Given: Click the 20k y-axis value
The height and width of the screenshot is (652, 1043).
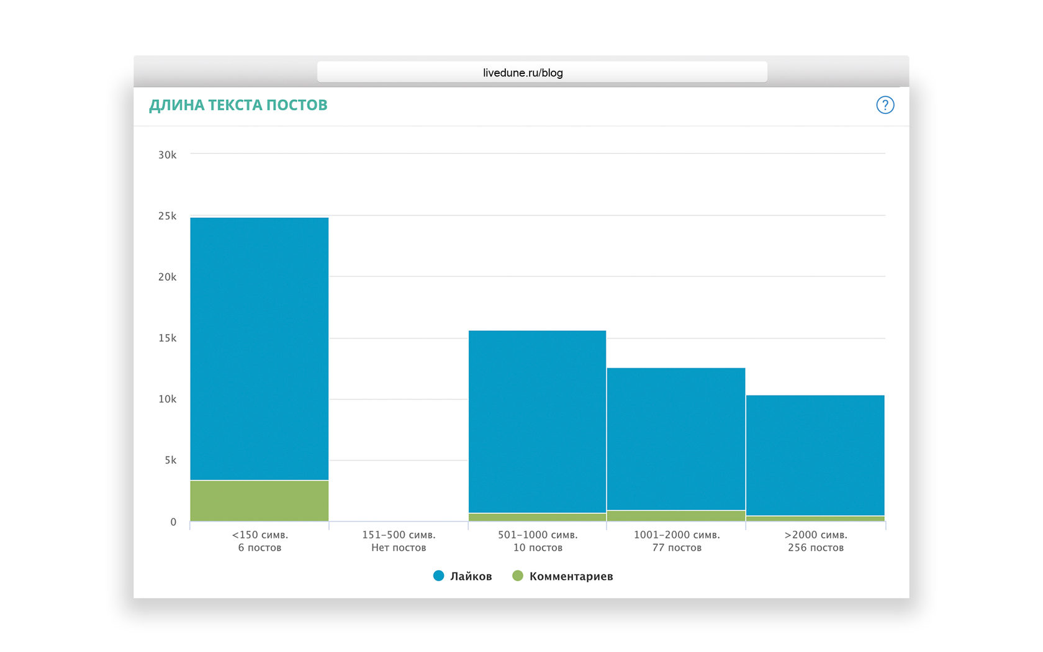Looking at the screenshot, I should coord(167,277).
